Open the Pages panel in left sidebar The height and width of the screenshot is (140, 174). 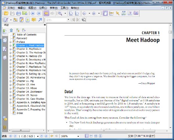click(5, 40)
